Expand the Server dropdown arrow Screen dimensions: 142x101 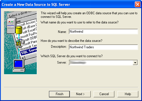[x=135, y=62]
